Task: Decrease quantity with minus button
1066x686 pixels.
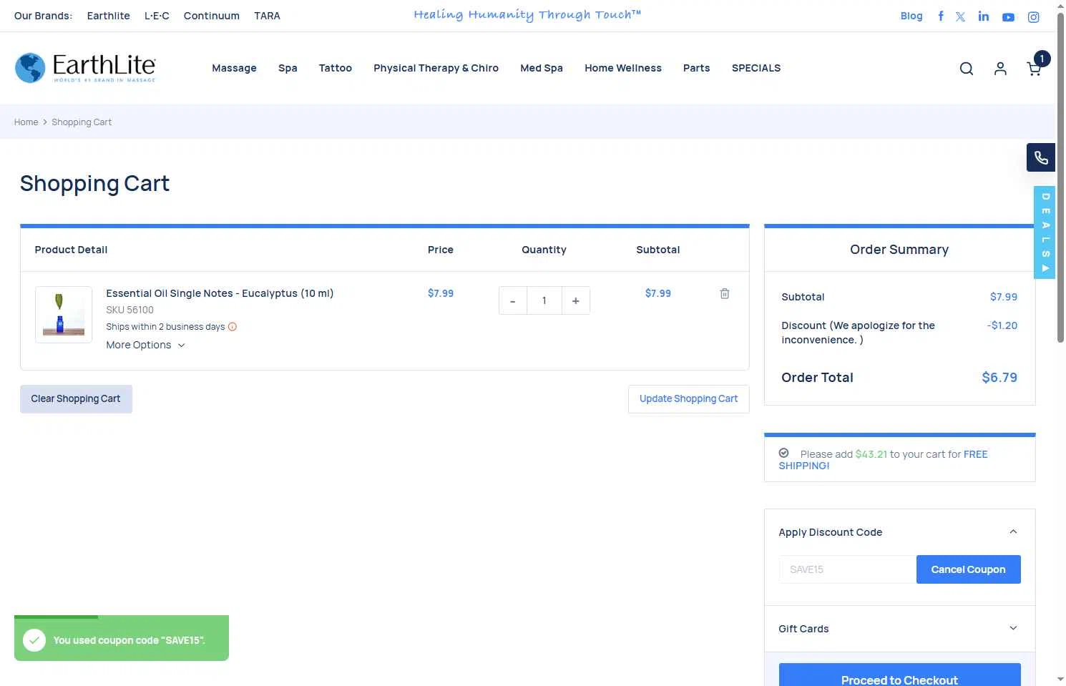Action: (x=513, y=300)
